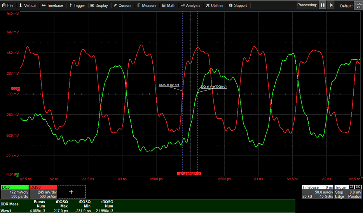Open the File menu
Viewport: 363px width, 213px height.
tap(7, 5)
